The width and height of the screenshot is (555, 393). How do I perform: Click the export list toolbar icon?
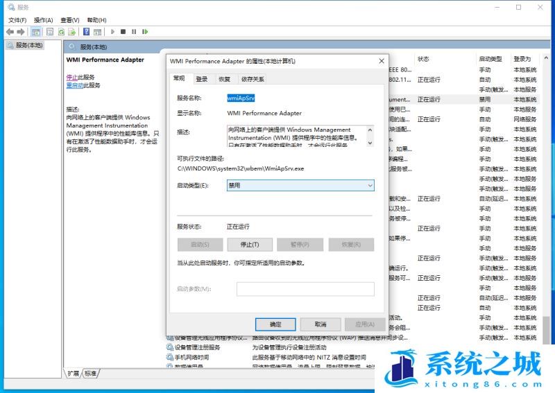[x=72, y=32]
